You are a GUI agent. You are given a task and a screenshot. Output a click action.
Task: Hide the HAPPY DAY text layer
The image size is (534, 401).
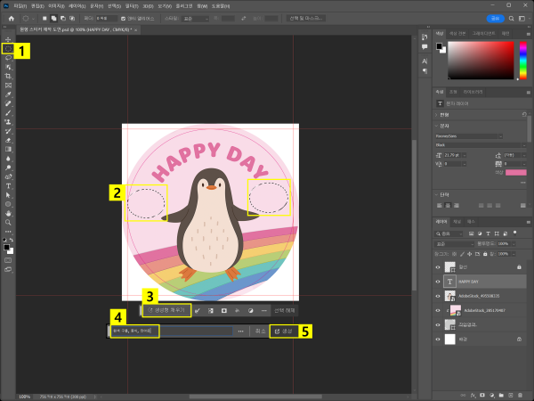[439, 280]
